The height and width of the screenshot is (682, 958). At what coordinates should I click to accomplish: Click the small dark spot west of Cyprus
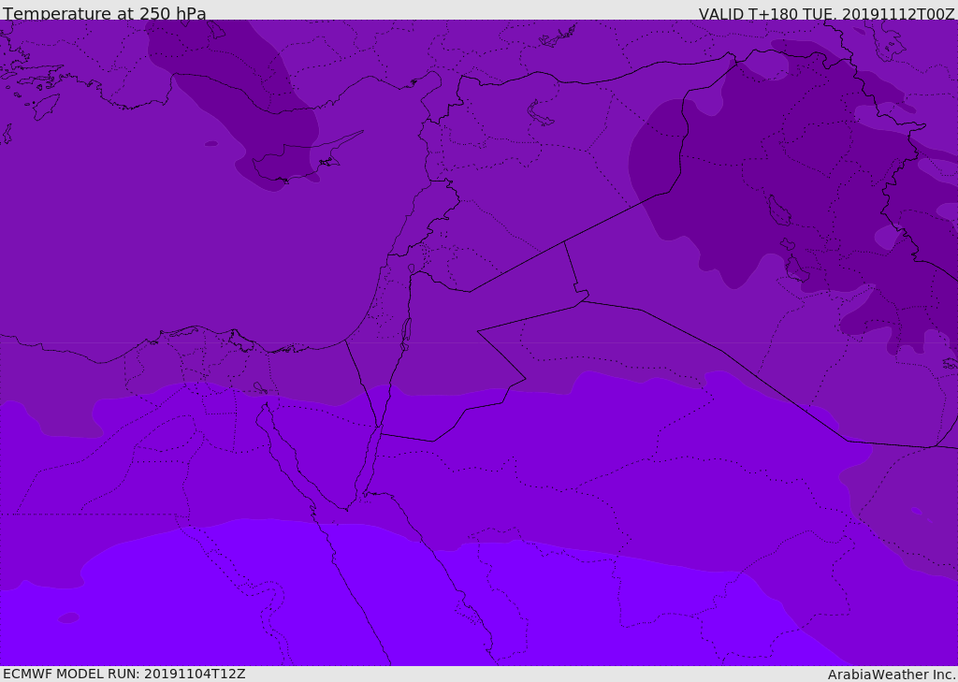coord(211,144)
